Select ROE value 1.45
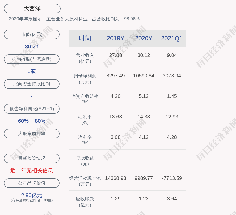The width and height of the screenshot is (236, 215). [172, 96]
